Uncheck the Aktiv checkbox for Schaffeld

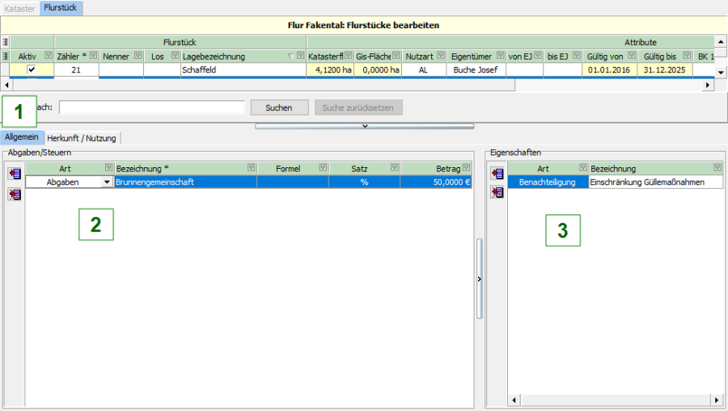[x=32, y=70]
